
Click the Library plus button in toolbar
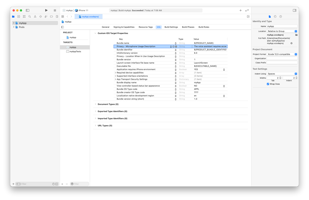(241, 10)
